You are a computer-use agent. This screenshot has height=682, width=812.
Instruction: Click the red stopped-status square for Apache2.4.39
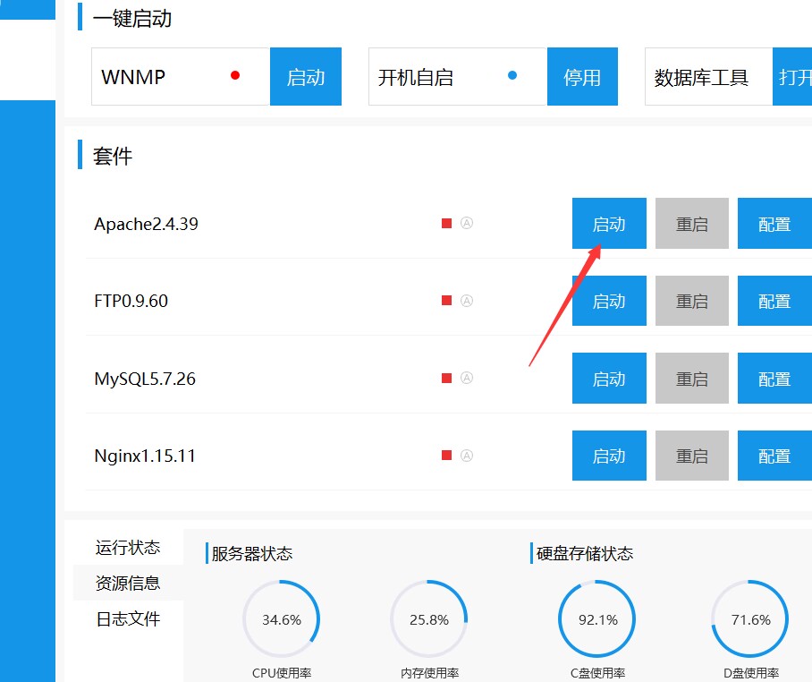coord(446,224)
